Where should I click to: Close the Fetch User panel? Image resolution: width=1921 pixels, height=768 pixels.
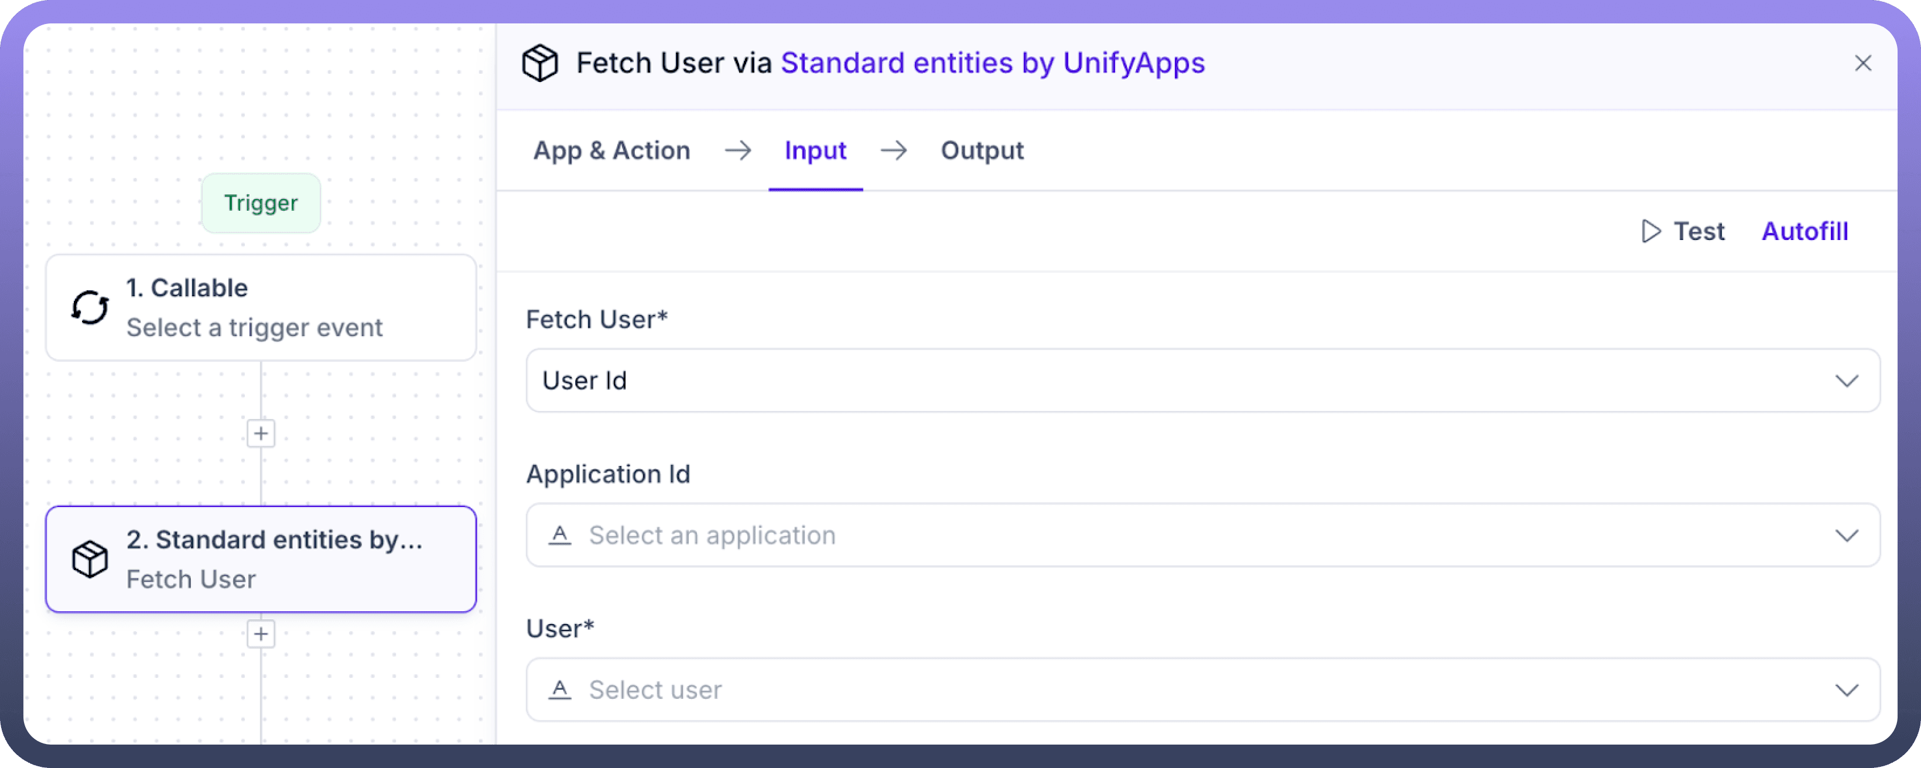1863,63
